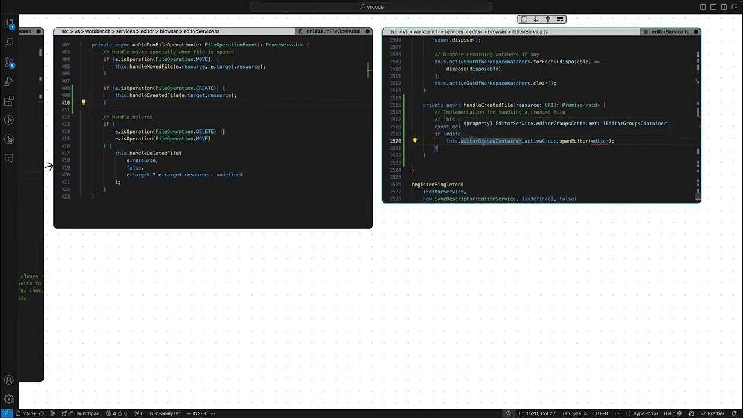Click activeGroup on line 1520
This screenshot has height=418, width=743.
pyautogui.click(x=540, y=141)
